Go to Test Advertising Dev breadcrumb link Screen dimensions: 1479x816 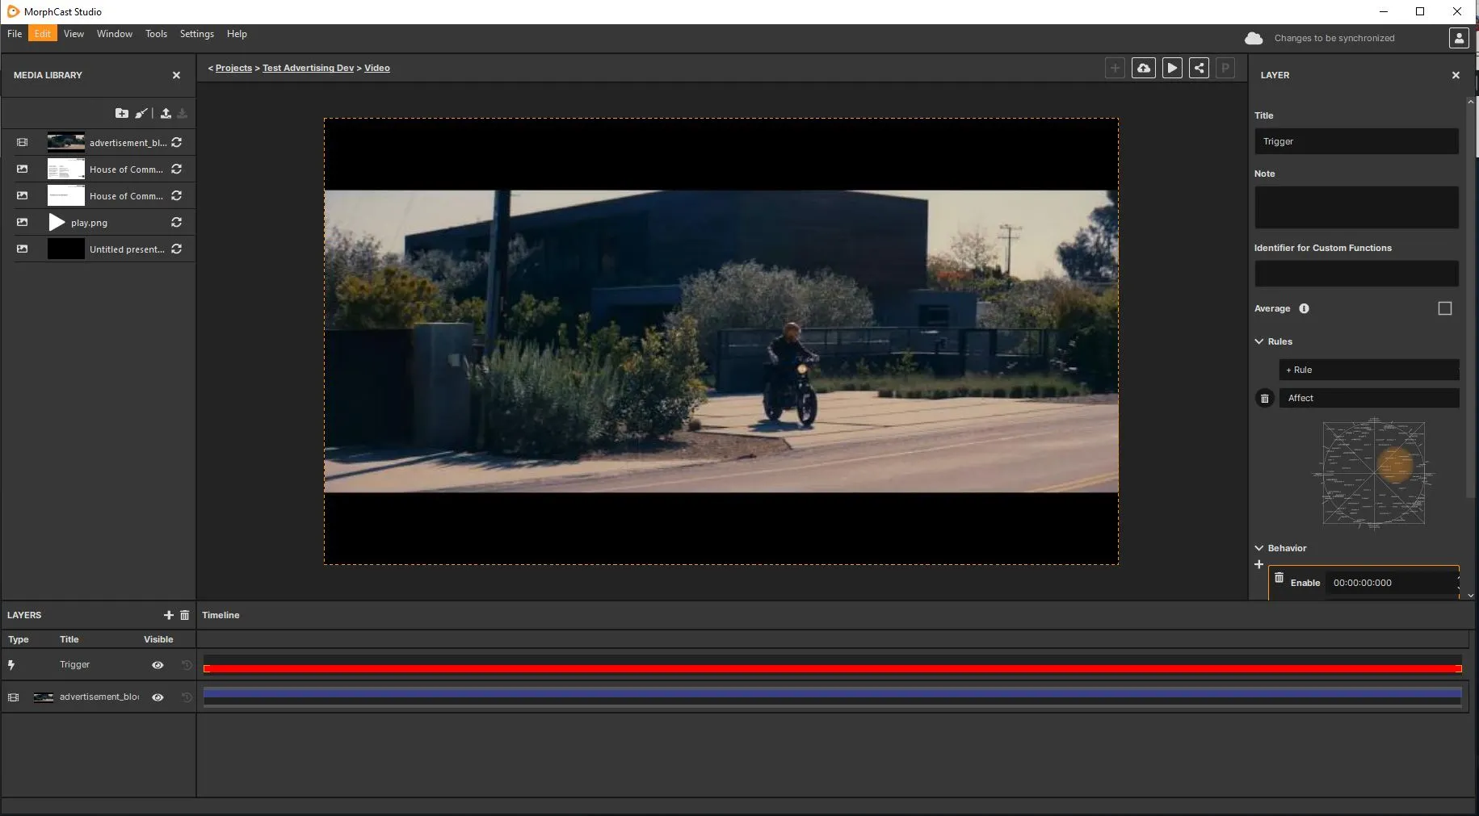pyautogui.click(x=308, y=68)
